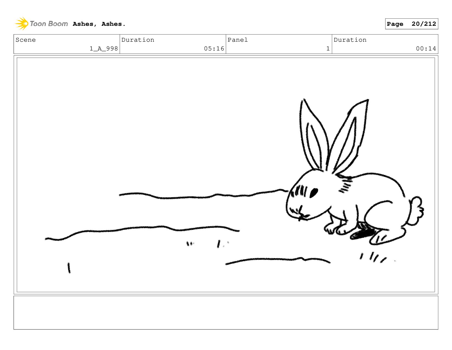Click the 'Scene' header label
Screen dimensions: 452x350
point(26,40)
